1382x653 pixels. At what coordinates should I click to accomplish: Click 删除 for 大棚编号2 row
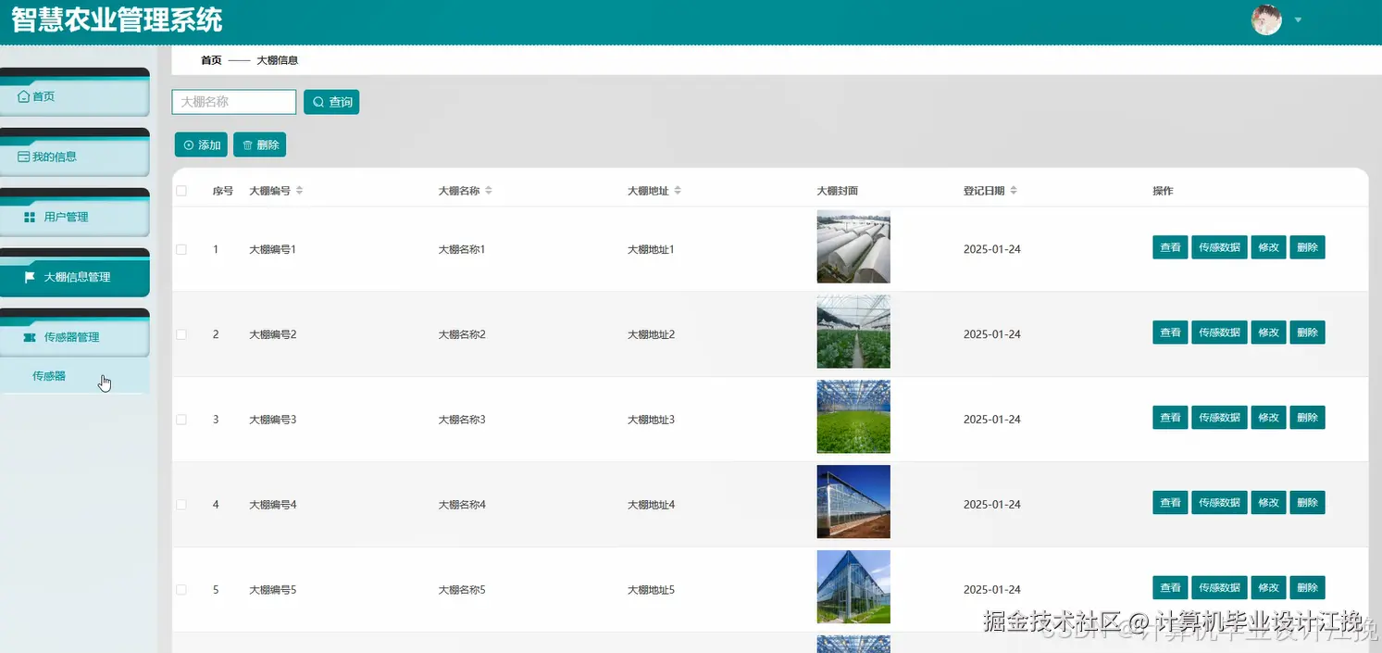(x=1307, y=333)
